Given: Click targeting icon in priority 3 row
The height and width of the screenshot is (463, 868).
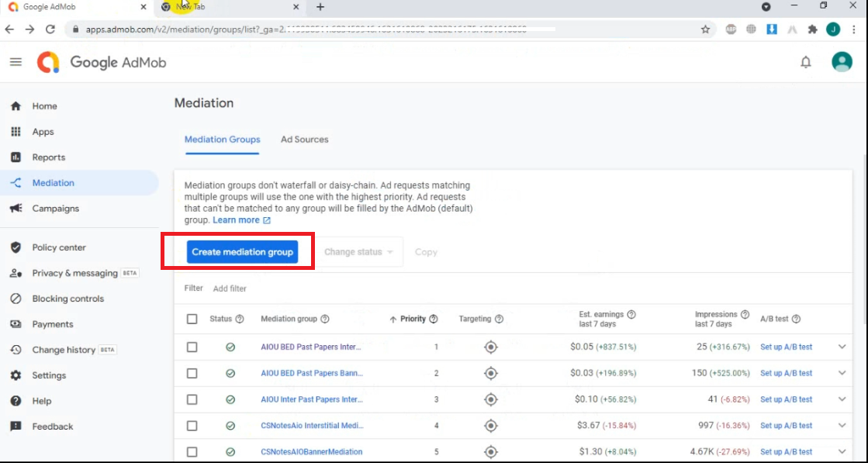Looking at the screenshot, I should (x=490, y=399).
